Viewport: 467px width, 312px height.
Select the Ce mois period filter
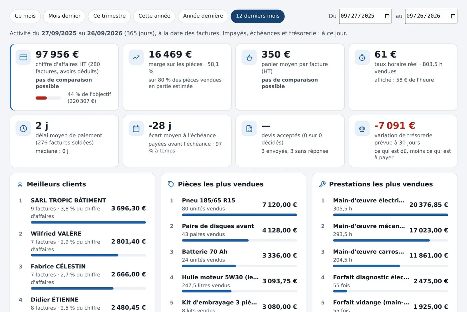(x=25, y=16)
